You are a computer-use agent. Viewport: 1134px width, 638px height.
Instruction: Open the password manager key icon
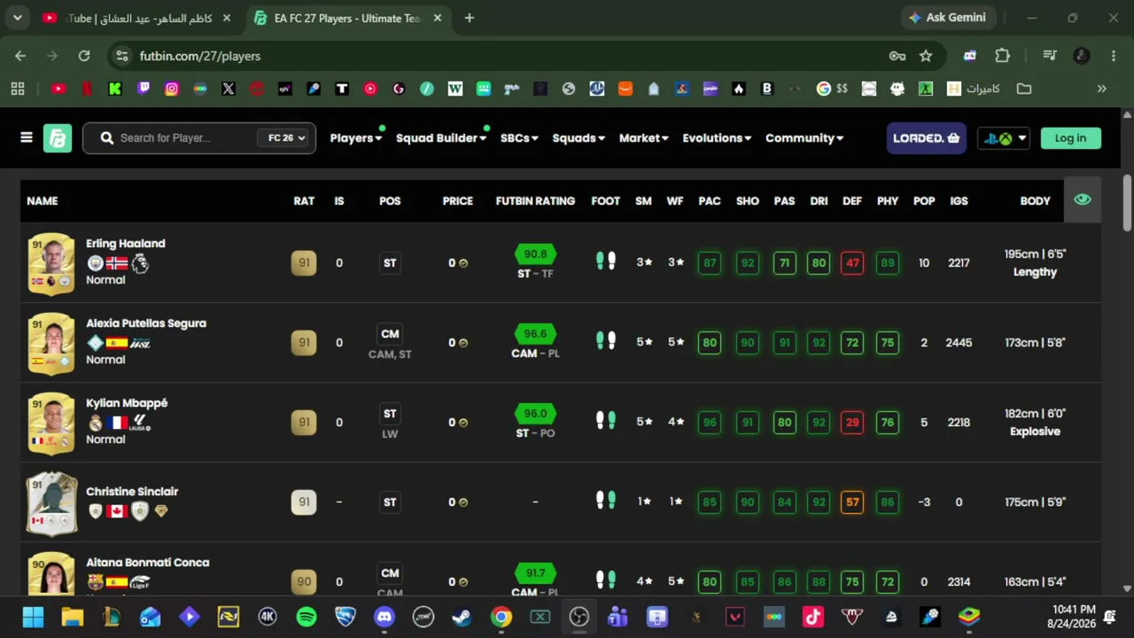click(x=897, y=56)
